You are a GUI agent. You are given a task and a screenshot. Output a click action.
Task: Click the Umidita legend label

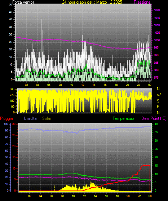click(30, 118)
